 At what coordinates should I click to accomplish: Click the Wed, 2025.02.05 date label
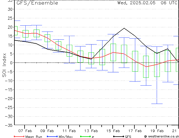[136, 3]
